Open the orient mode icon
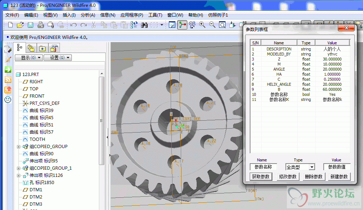The width and height of the screenshot is (363, 210). pyautogui.click(x=192, y=25)
